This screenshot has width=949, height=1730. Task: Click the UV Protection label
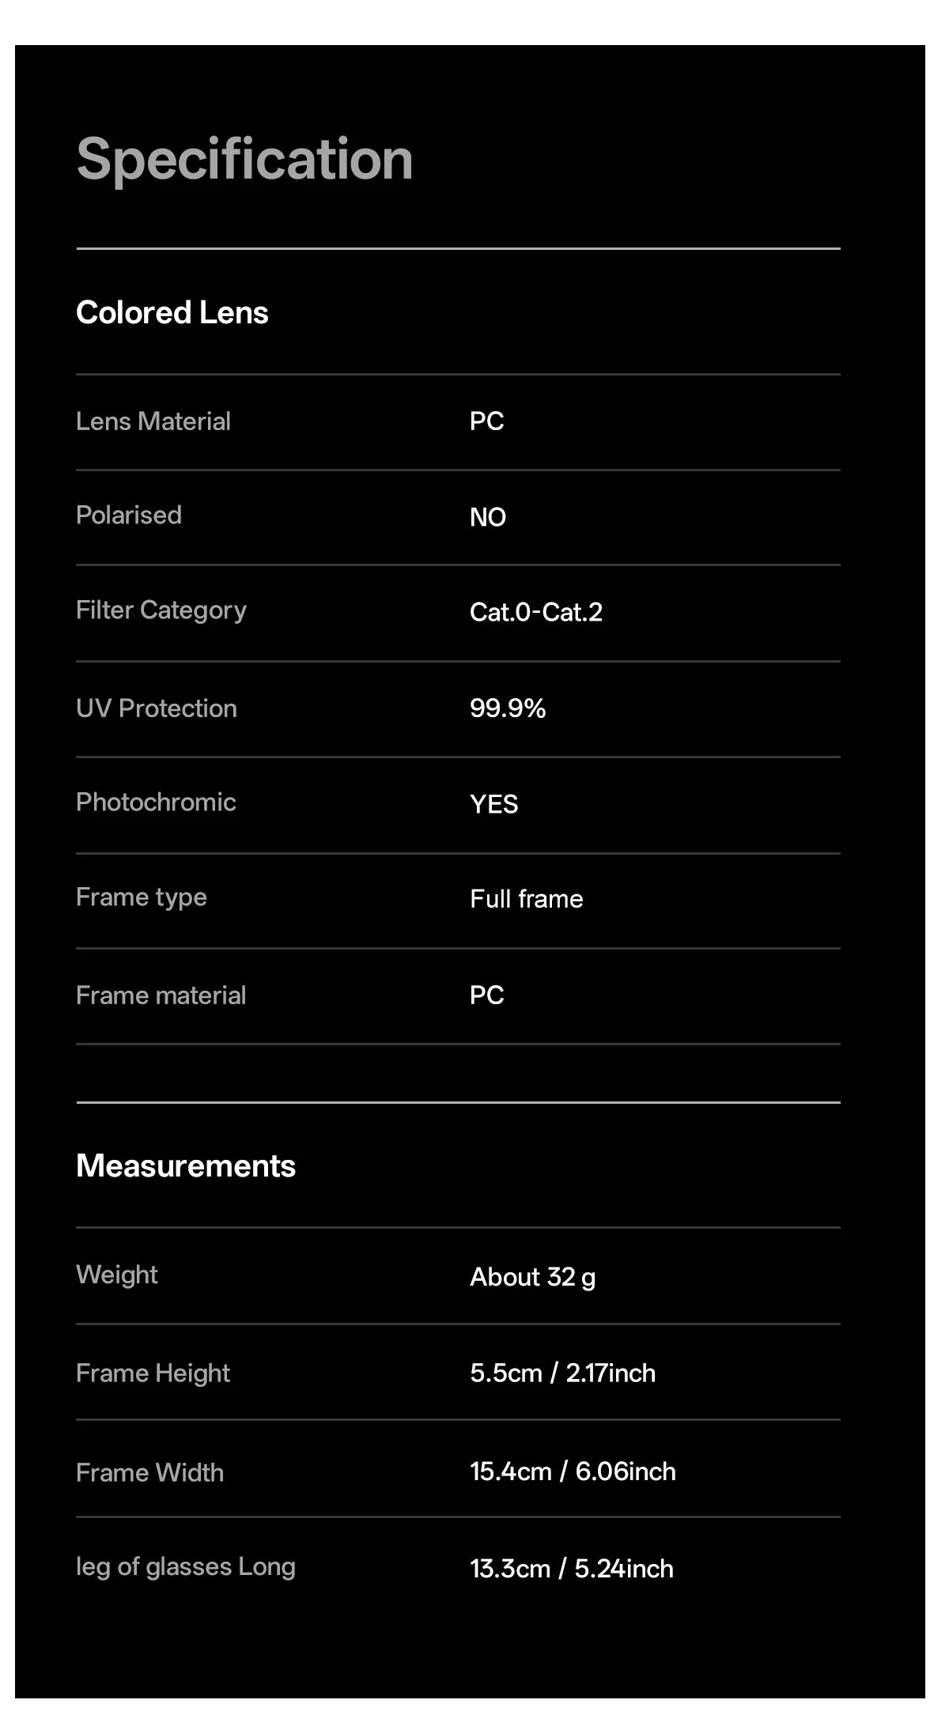[x=157, y=708]
